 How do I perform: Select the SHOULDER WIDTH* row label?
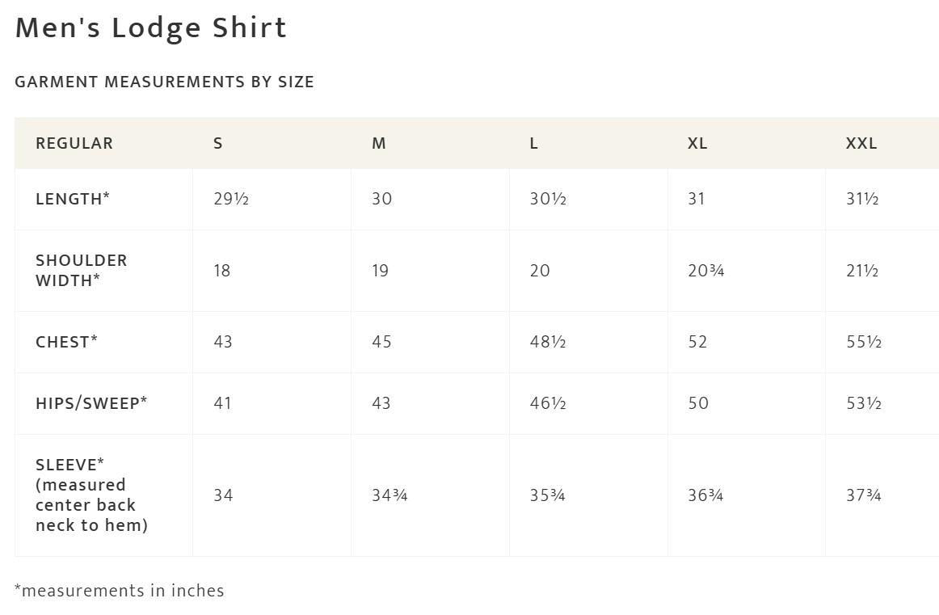[x=81, y=270]
